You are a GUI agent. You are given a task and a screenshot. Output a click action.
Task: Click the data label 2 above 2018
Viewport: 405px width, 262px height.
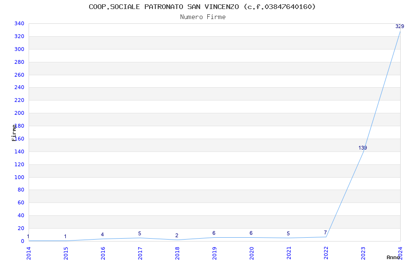(x=177, y=235)
